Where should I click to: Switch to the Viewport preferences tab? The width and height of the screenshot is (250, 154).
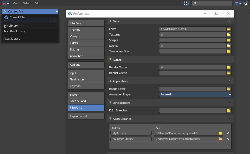pos(86,36)
